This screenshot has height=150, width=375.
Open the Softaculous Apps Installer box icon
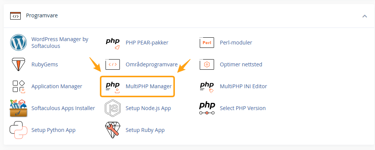coord(18,108)
